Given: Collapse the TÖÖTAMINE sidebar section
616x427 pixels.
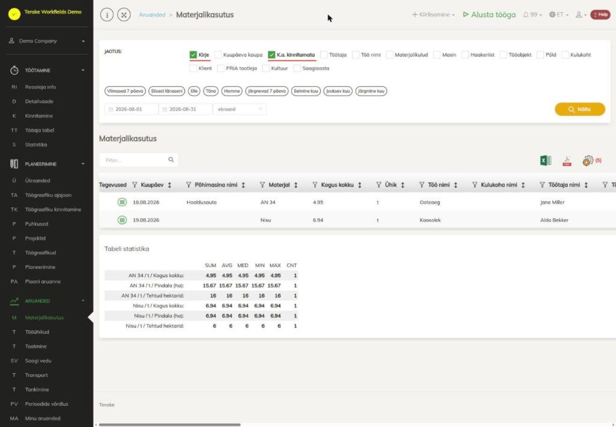Looking at the screenshot, I should (x=47, y=70).
